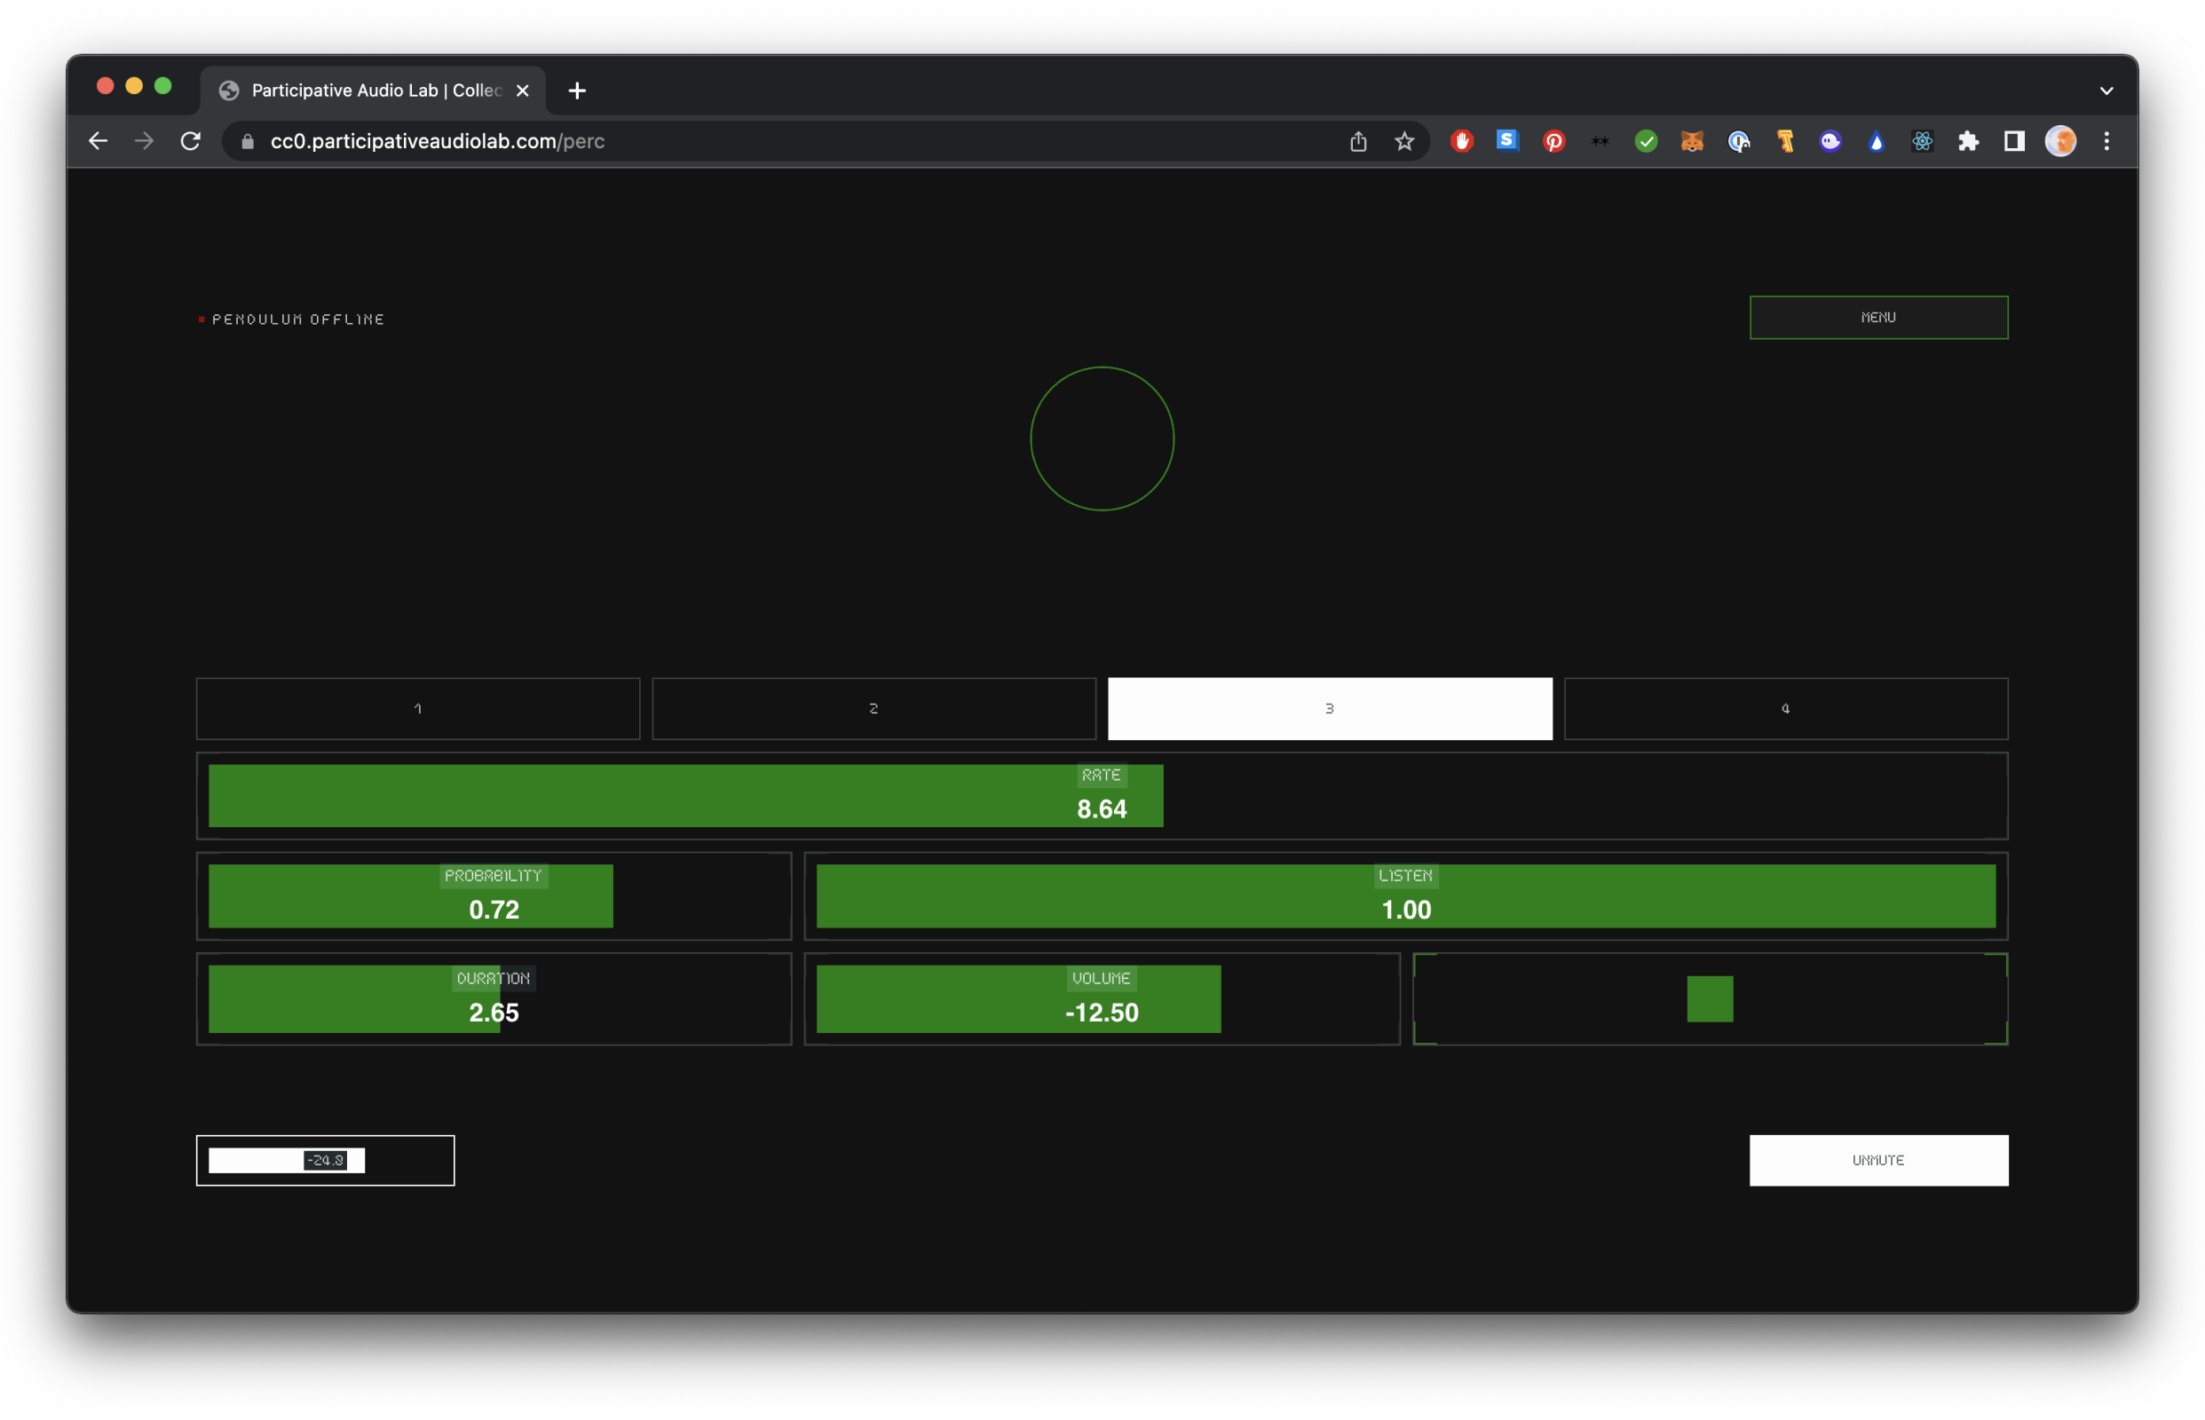Bookmark this page with the star

(1403, 141)
